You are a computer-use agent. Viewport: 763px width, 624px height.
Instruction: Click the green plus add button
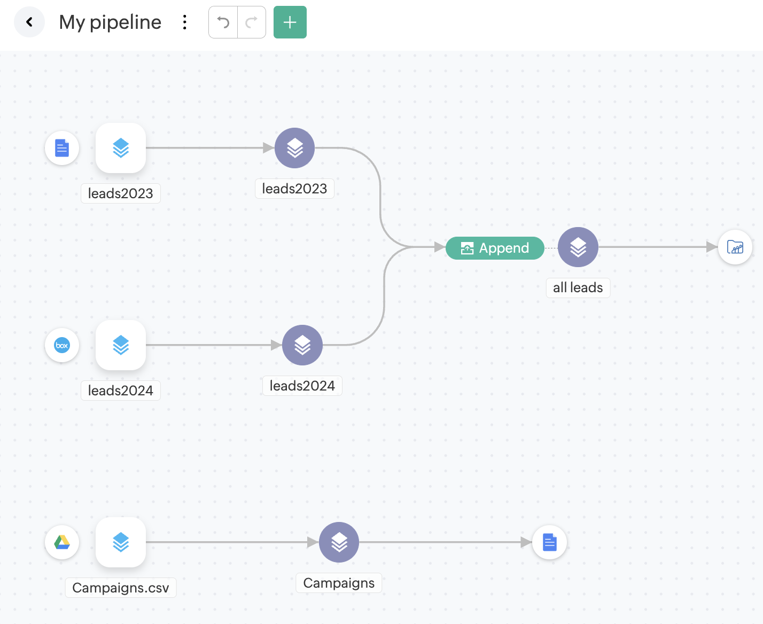click(290, 22)
